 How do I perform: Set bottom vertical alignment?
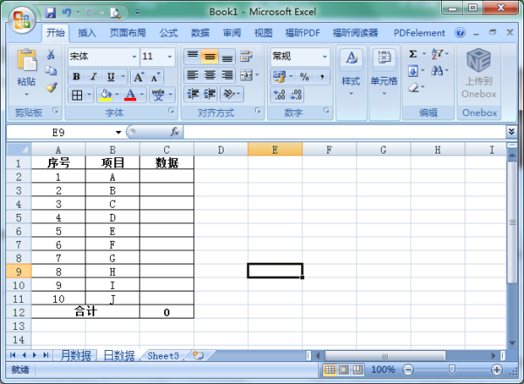[227, 56]
